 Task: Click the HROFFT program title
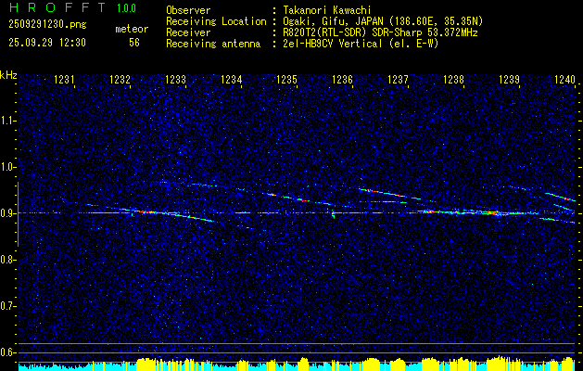(x=57, y=7)
